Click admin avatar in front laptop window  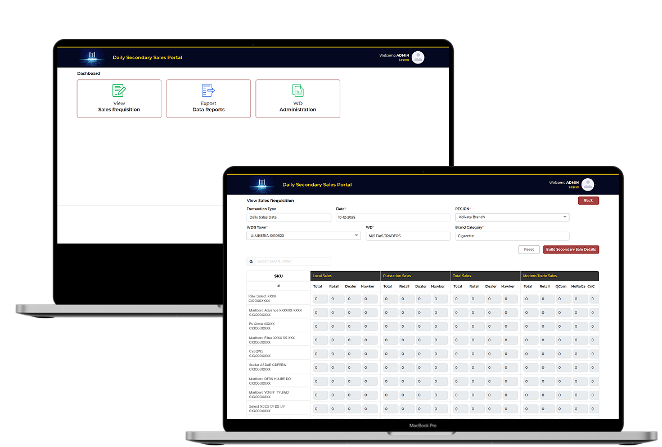point(588,184)
